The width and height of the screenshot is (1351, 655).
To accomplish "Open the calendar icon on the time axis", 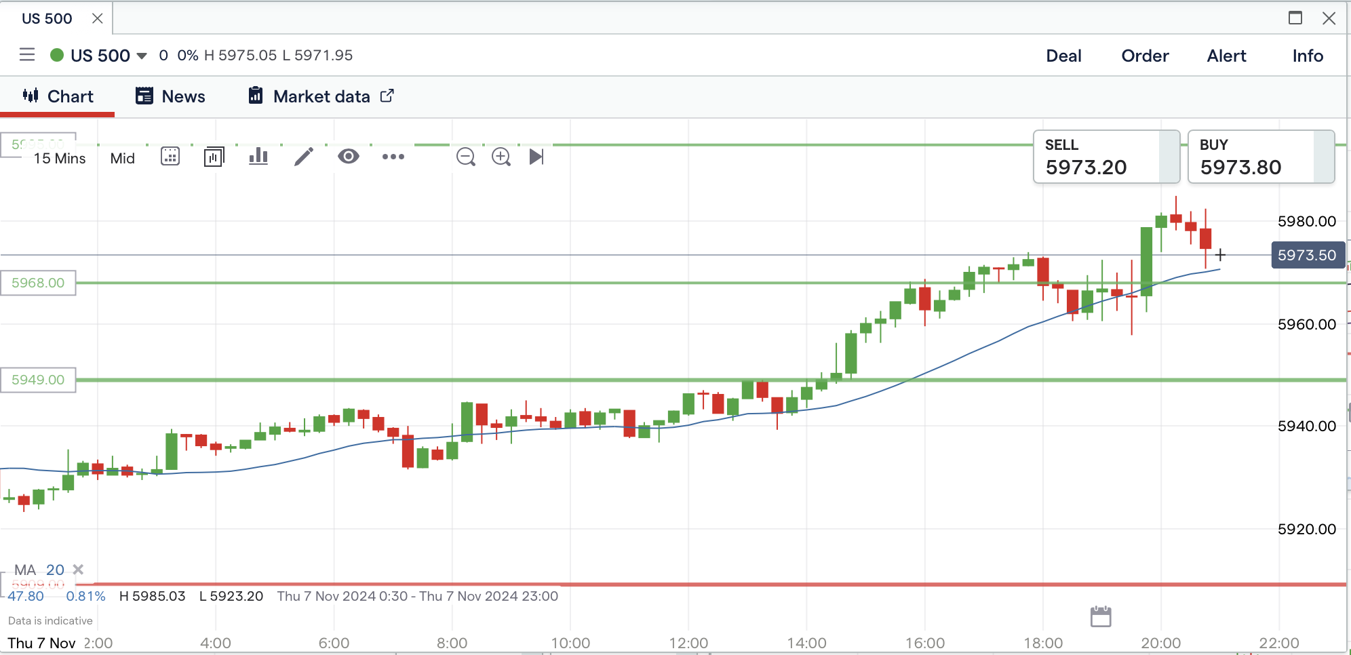I will pyautogui.click(x=1101, y=616).
